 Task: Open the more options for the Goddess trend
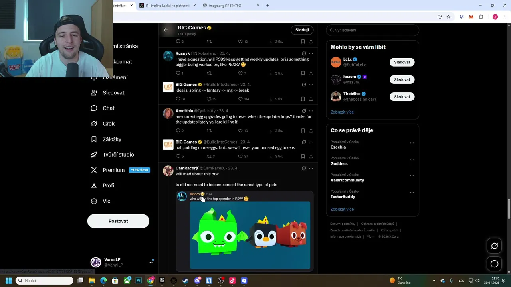(x=412, y=159)
